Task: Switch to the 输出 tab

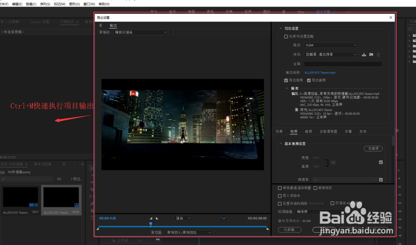Action: click(113, 25)
